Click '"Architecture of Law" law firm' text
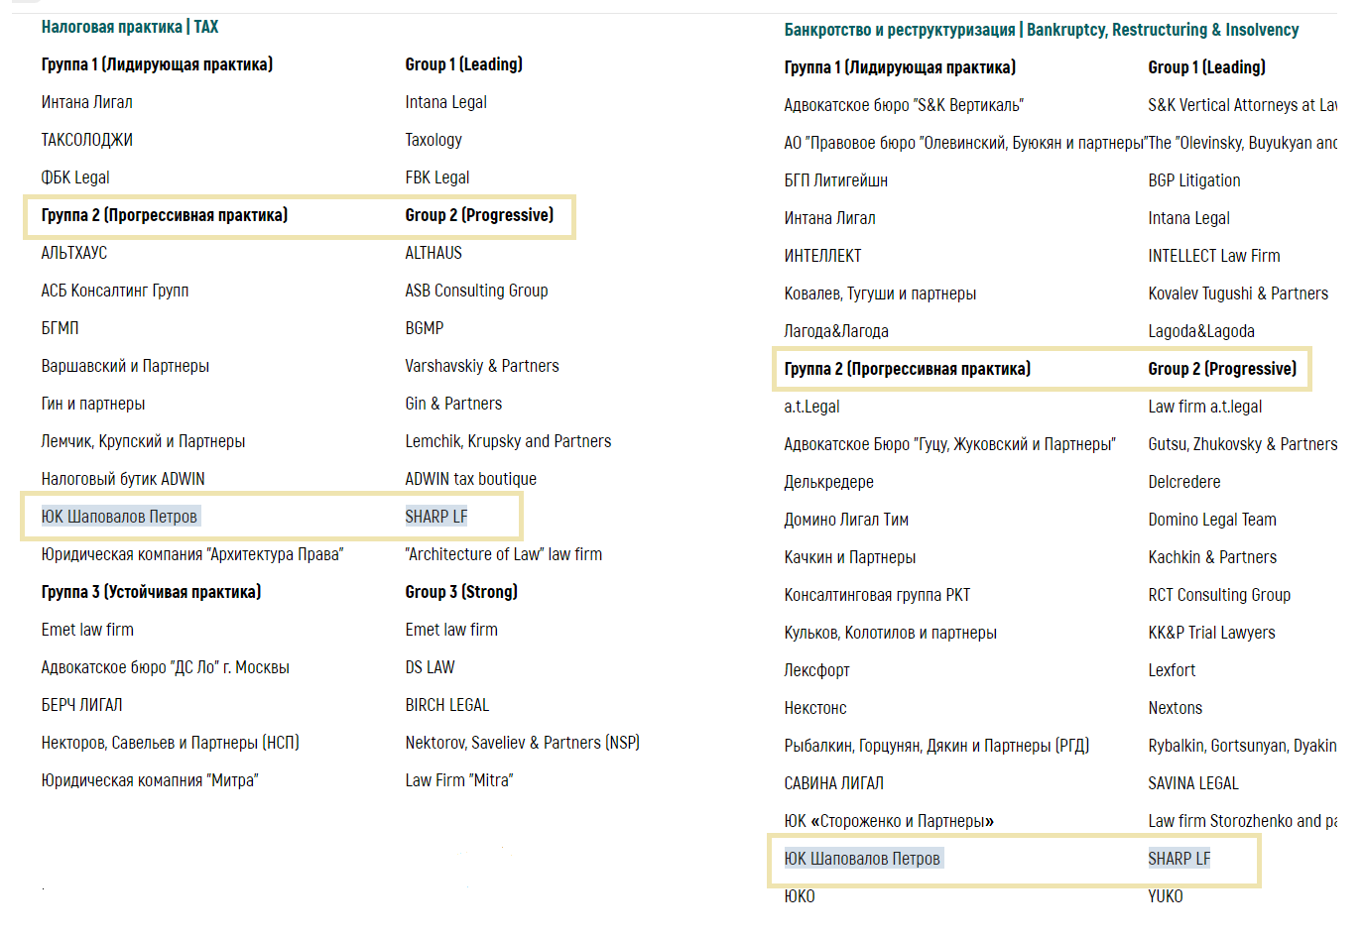1365x940 pixels. pyautogui.click(x=504, y=554)
